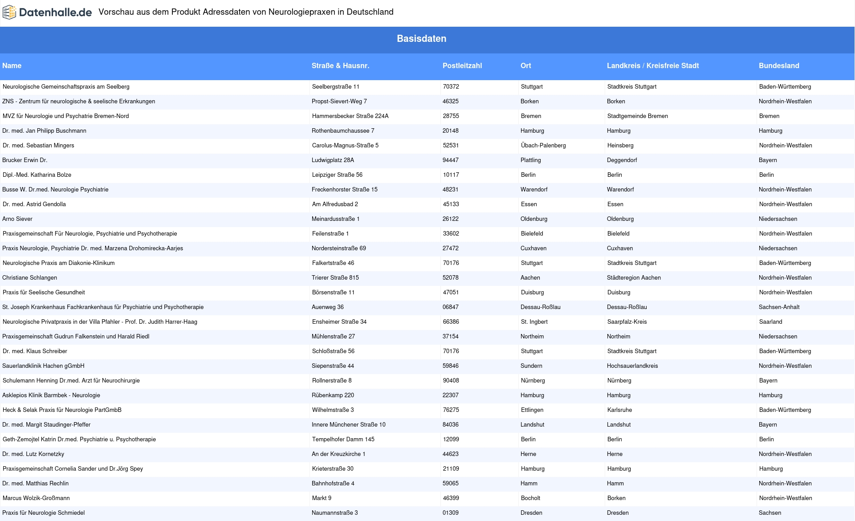Select city Bocholt
Screen dimensions: 855x521
tap(531, 498)
